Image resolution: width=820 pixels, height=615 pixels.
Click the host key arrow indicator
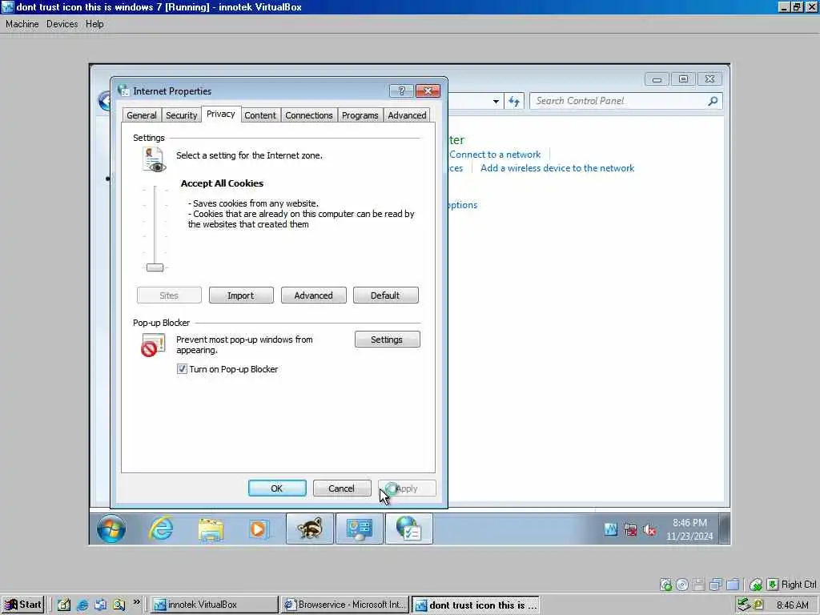click(773, 585)
